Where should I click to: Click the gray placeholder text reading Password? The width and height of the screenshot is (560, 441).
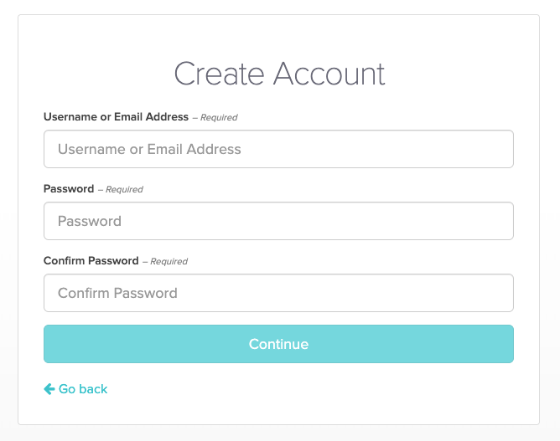pos(90,221)
